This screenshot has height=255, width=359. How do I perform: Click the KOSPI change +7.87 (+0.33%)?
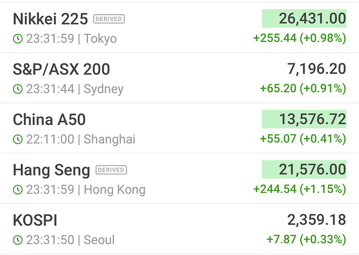click(305, 240)
